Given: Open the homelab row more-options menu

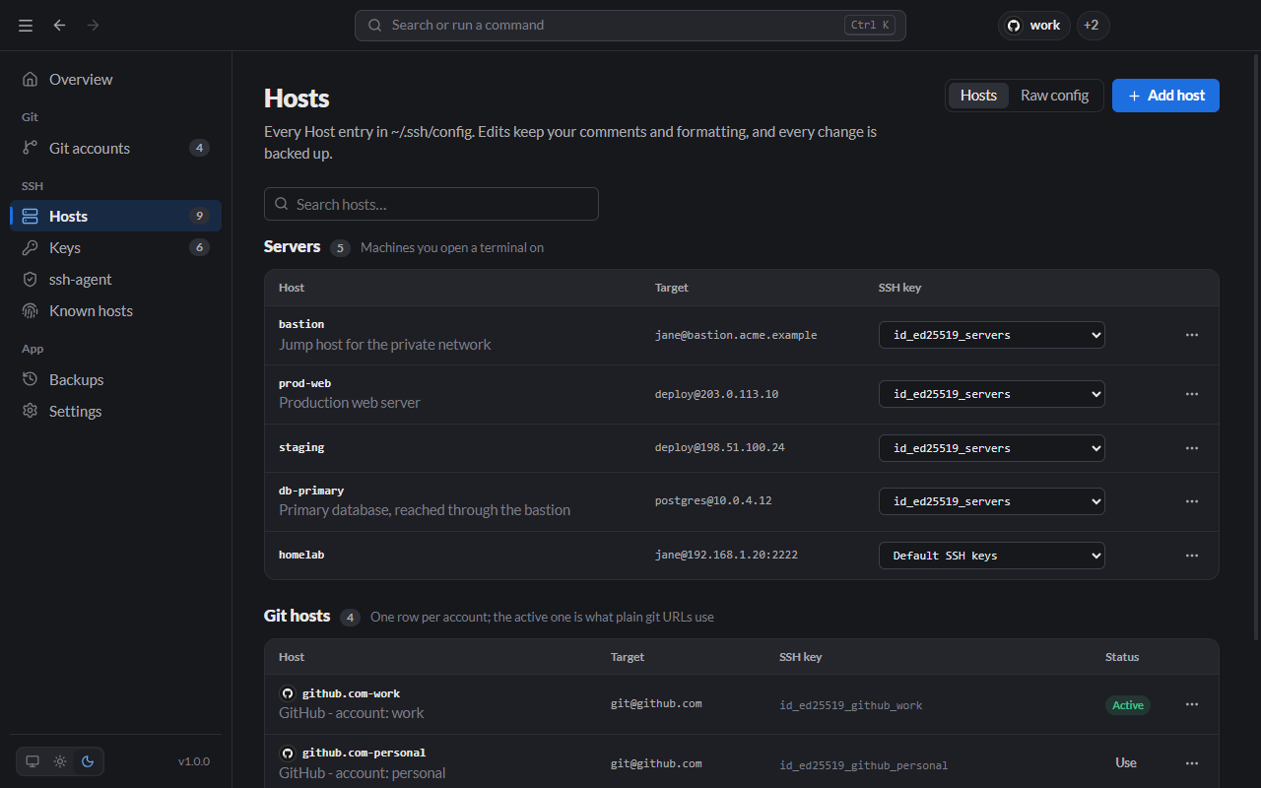Looking at the screenshot, I should pyautogui.click(x=1192, y=556).
